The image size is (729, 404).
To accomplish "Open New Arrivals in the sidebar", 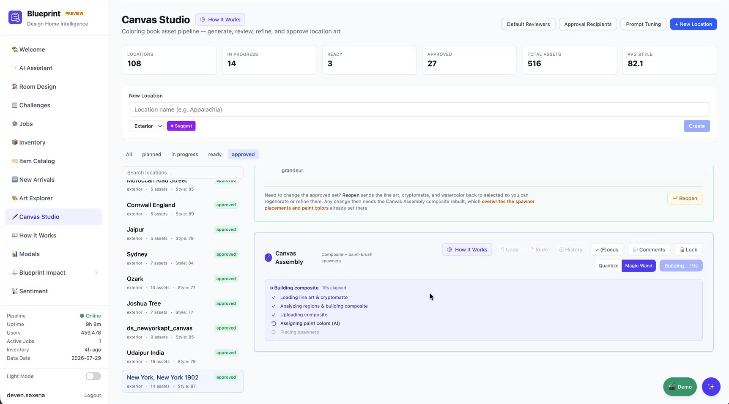I will tap(54, 180).
